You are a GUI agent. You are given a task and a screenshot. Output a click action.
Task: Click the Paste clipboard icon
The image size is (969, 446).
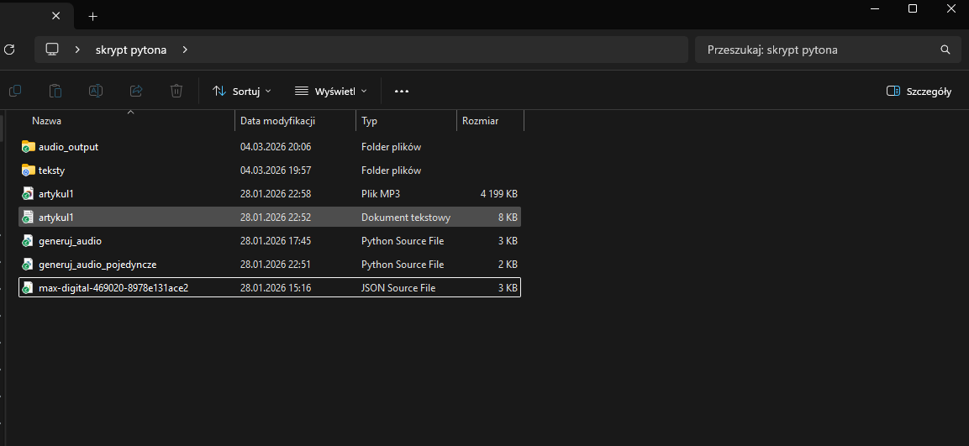[55, 91]
